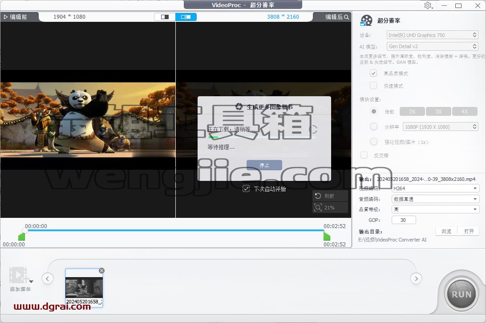The image size is (486, 323).
Task: Select the 强化视频/图片 (1x) radio button
Action: click(x=374, y=142)
